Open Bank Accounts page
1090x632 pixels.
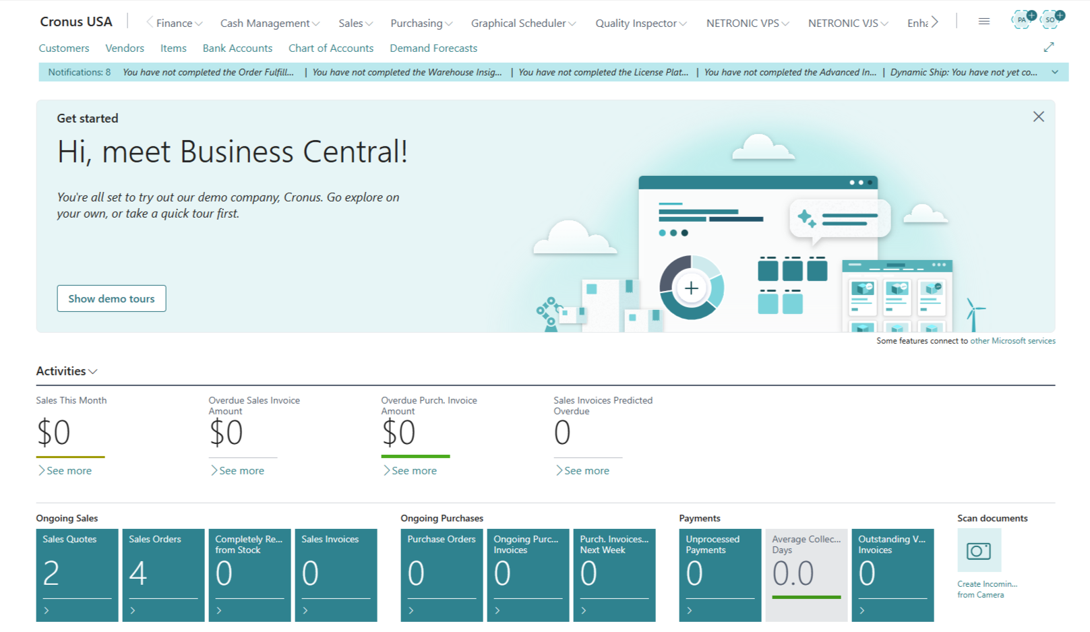click(237, 49)
